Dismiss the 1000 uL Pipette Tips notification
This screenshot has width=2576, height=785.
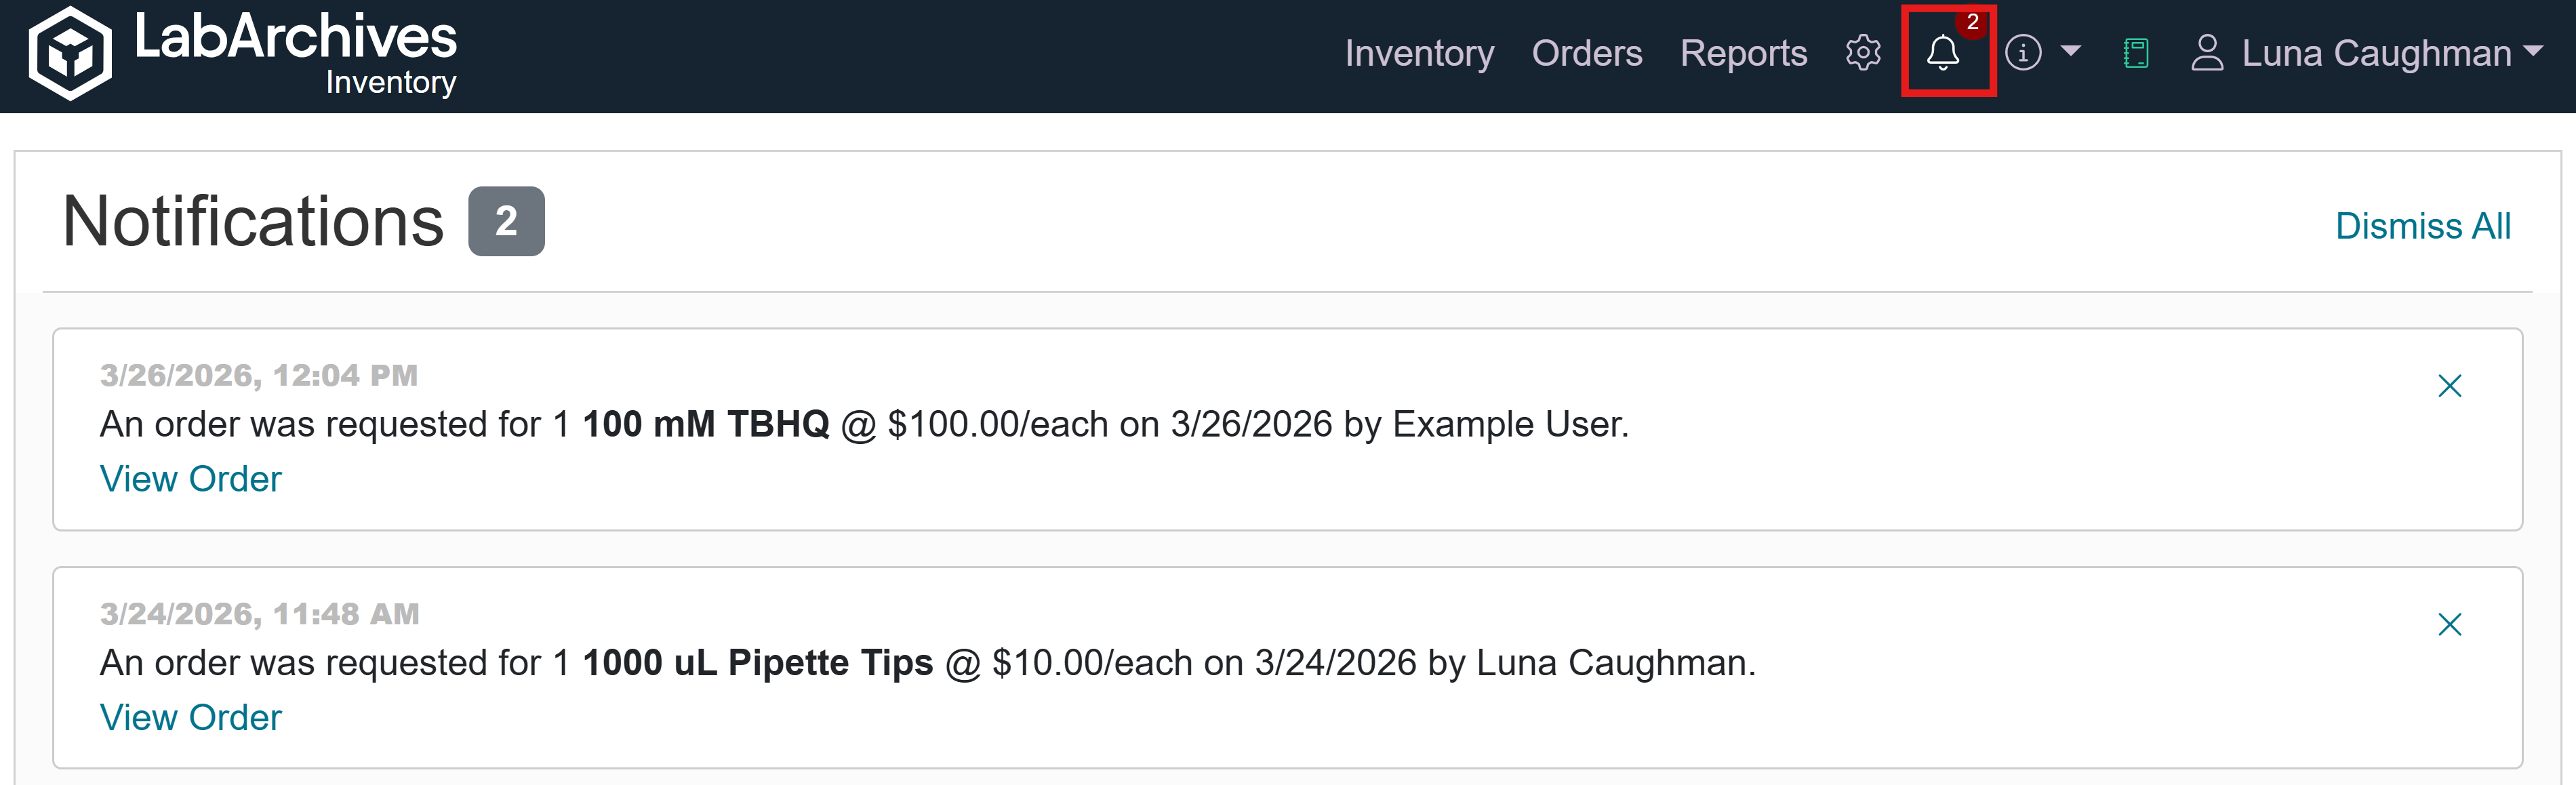point(2449,625)
